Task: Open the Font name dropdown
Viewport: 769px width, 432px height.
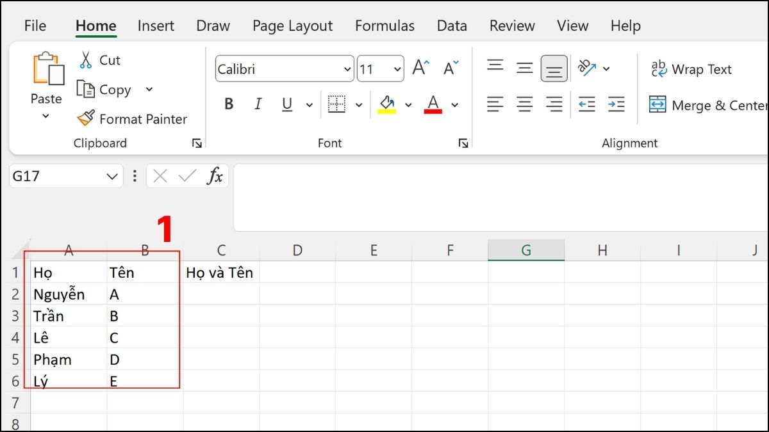Action: tap(347, 68)
